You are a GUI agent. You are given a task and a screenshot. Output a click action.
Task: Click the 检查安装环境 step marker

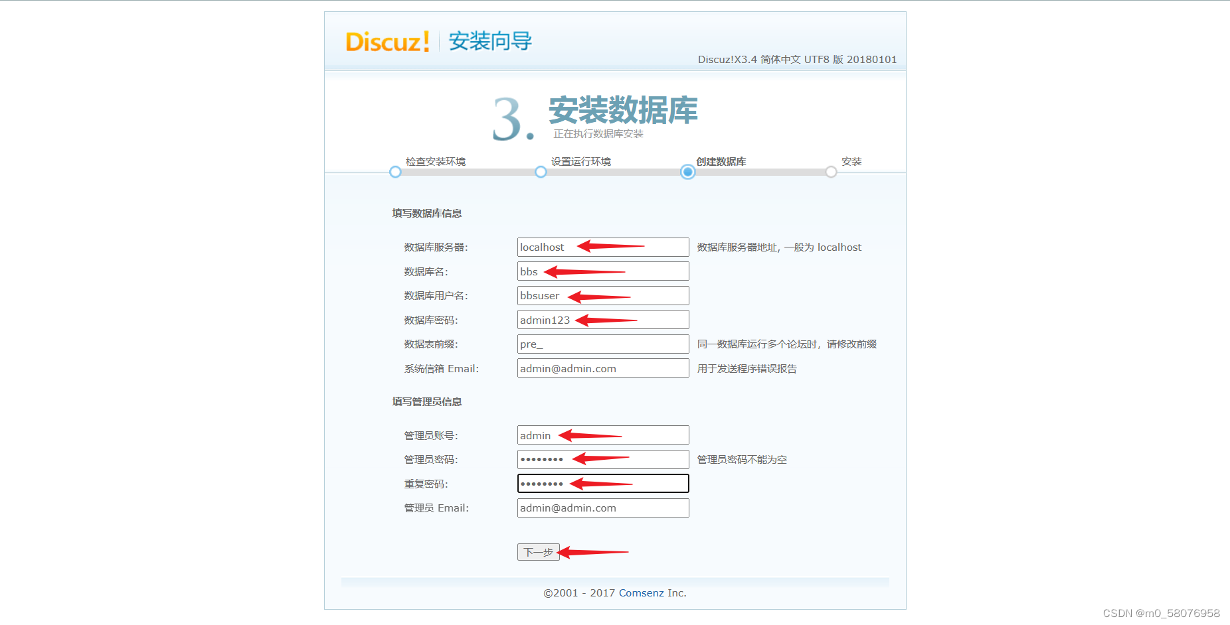pyautogui.click(x=395, y=172)
